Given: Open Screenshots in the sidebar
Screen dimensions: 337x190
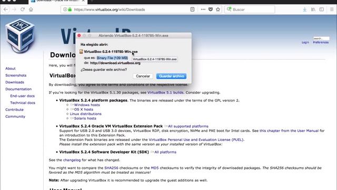Looking at the screenshot, I should point(16,75).
